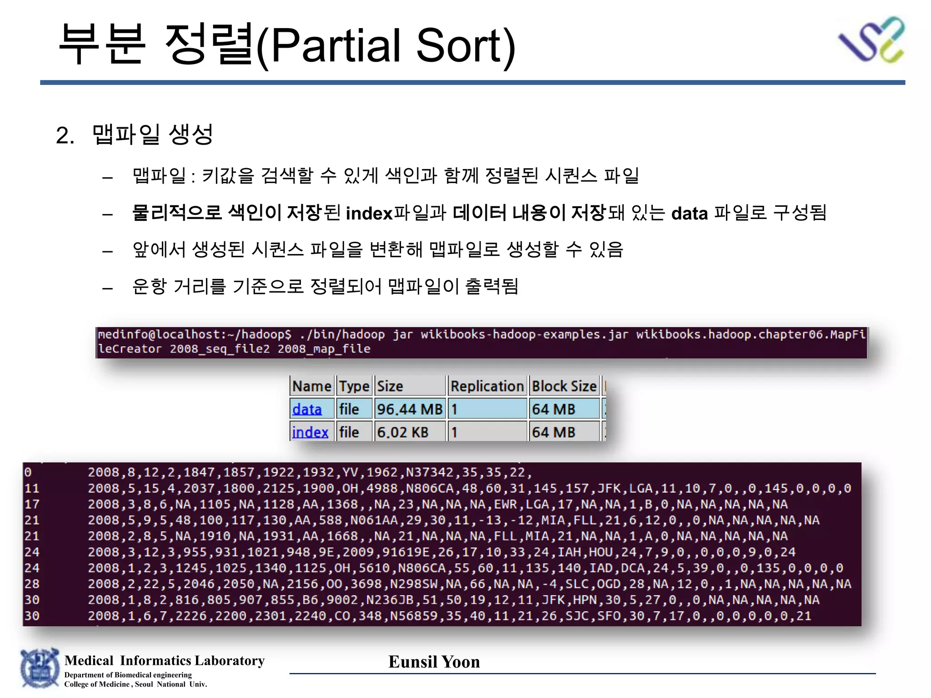The image size is (931, 698).
Task: Click the Replication column header
Action: [x=487, y=386]
